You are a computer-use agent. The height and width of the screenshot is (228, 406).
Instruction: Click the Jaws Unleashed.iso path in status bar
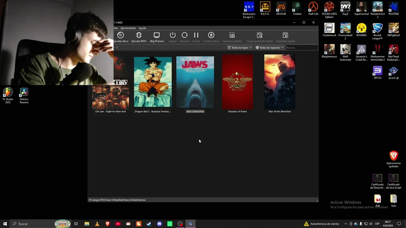point(117,200)
